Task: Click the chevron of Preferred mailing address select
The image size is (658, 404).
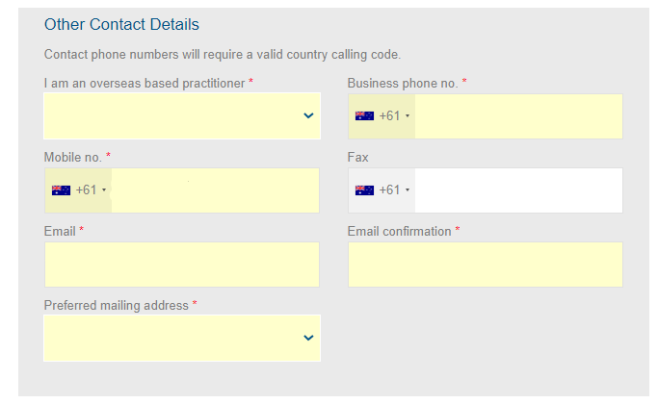Action: point(308,338)
